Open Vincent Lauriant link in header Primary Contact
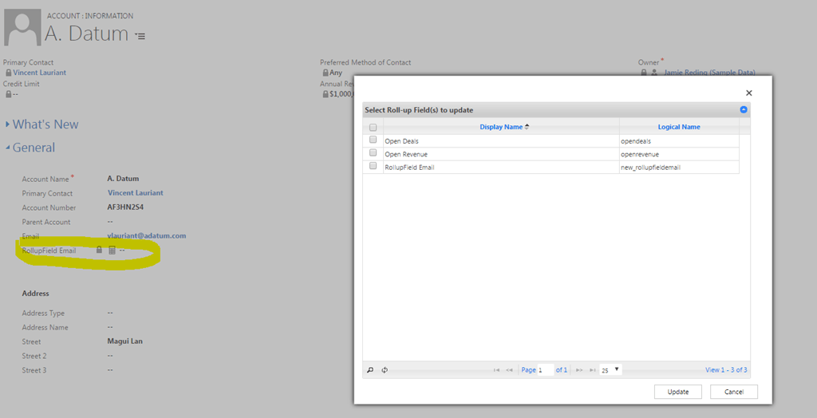This screenshot has width=817, height=418. tap(40, 73)
